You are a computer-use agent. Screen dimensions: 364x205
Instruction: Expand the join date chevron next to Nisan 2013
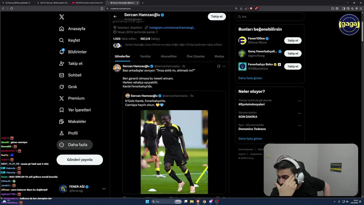click(x=157, y=32)
